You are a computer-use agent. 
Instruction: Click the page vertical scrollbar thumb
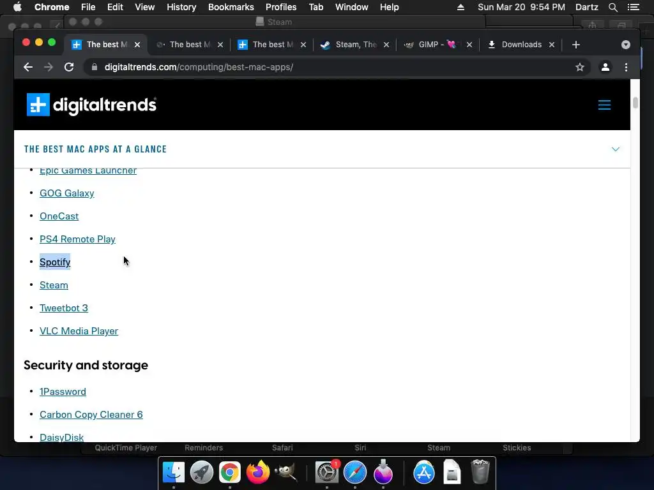coord(635,102)
